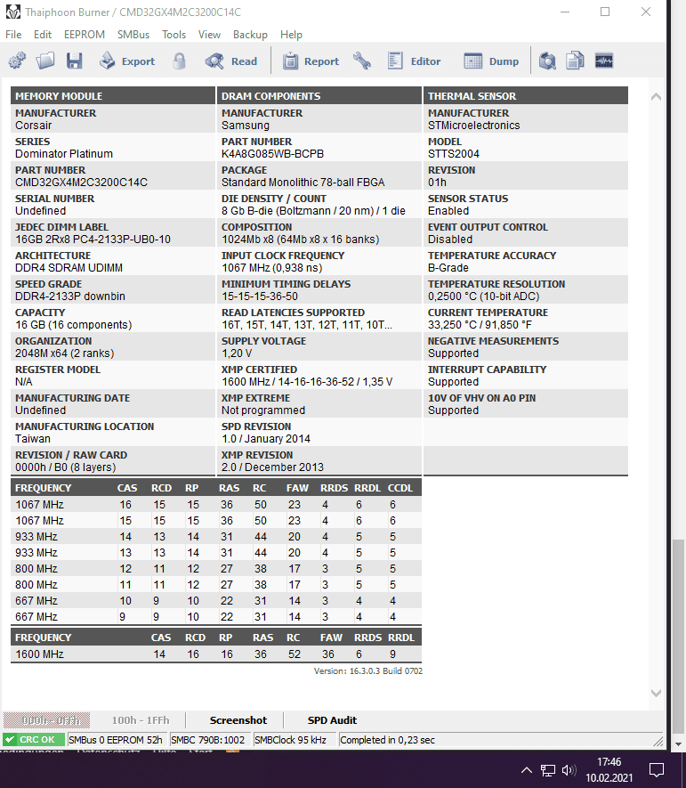This screenshot has height=788, width=686.
Task: Open the Edit menu
Action: tap(43, 35)
